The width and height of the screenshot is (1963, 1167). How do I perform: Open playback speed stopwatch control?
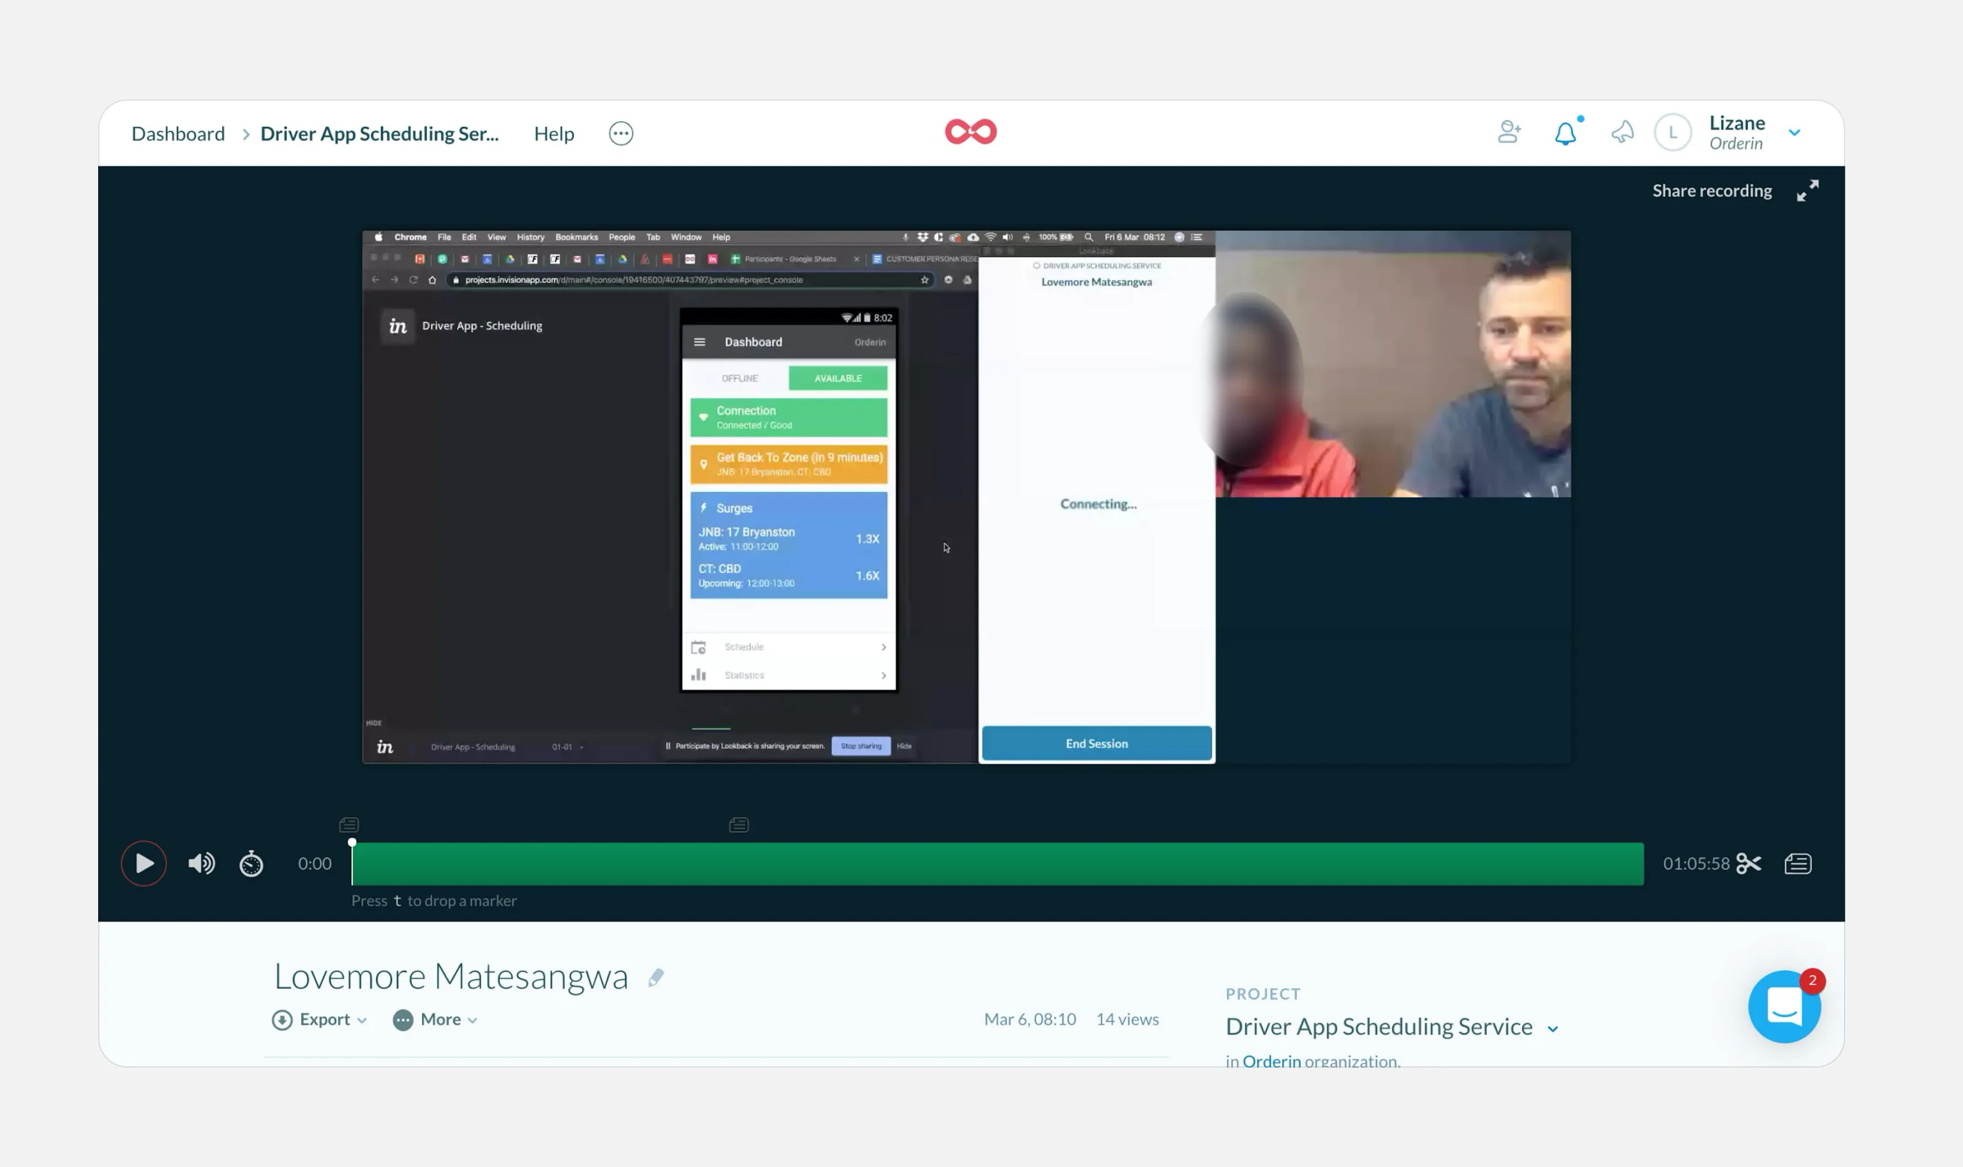[x=252, y=863]
